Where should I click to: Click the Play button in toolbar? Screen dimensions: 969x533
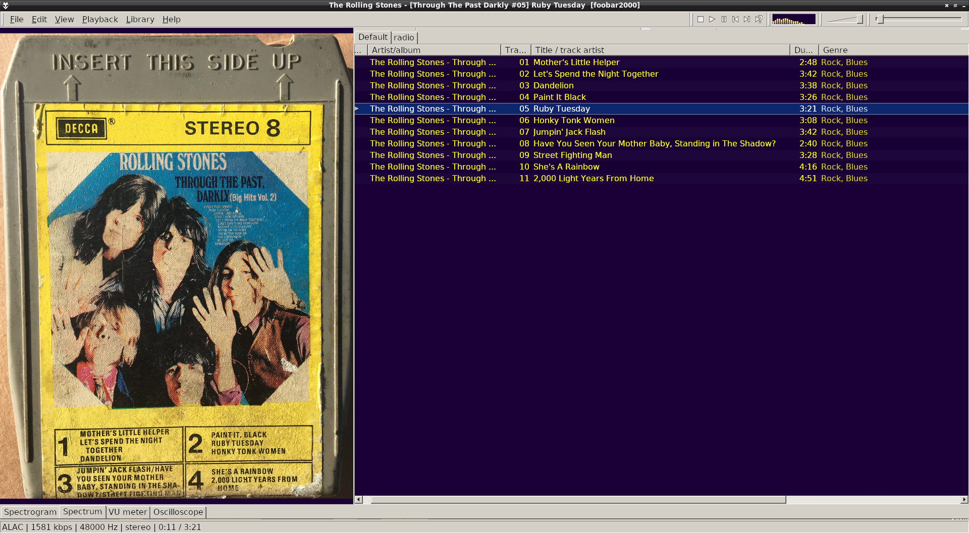point(712,19)
